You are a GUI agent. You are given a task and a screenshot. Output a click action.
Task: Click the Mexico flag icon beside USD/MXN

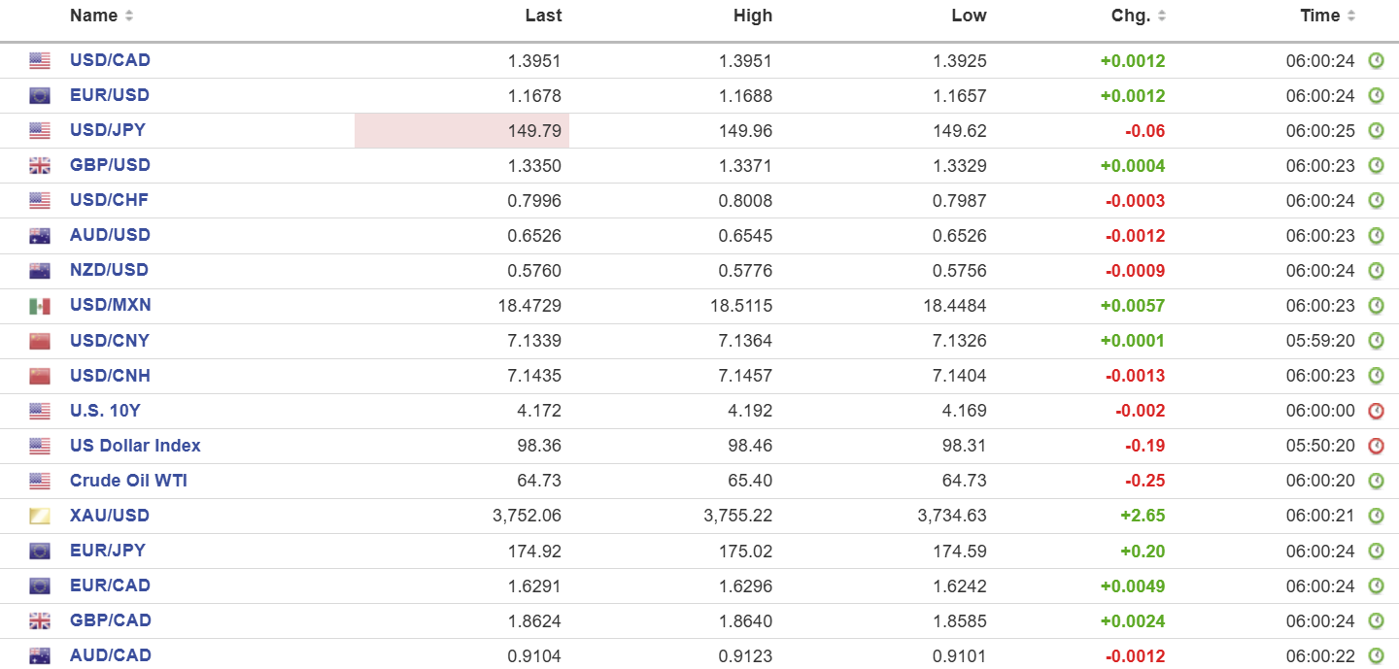click(40, 306)
